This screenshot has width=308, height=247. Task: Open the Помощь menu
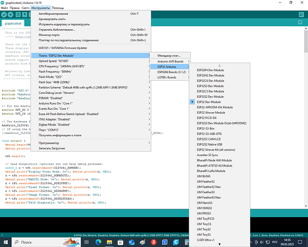58,8
